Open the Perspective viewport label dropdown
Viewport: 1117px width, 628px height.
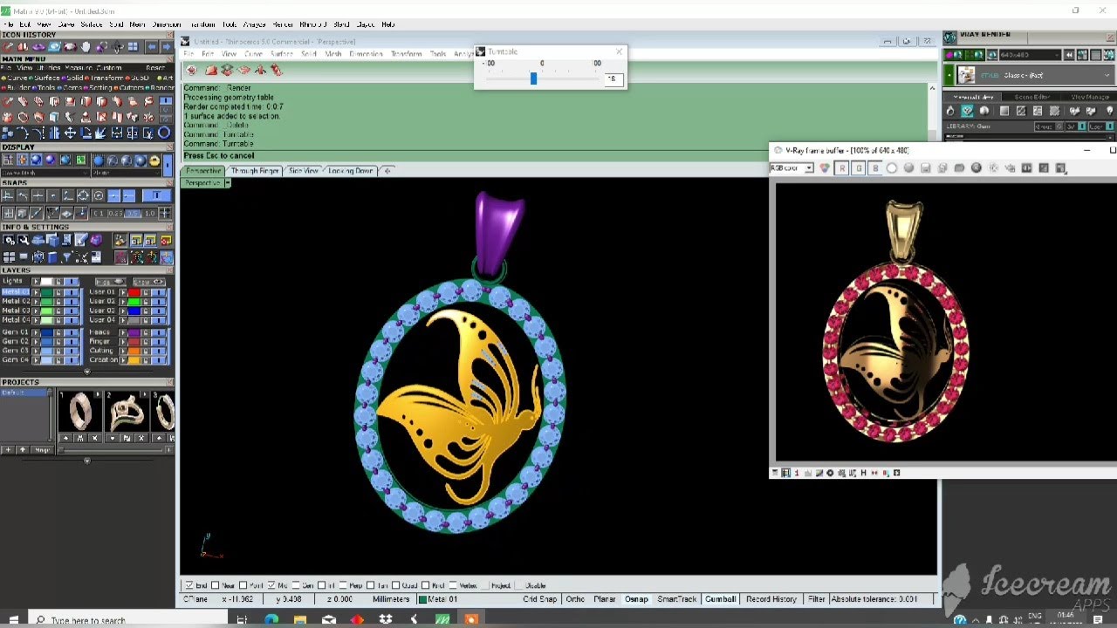pos(227,183)
